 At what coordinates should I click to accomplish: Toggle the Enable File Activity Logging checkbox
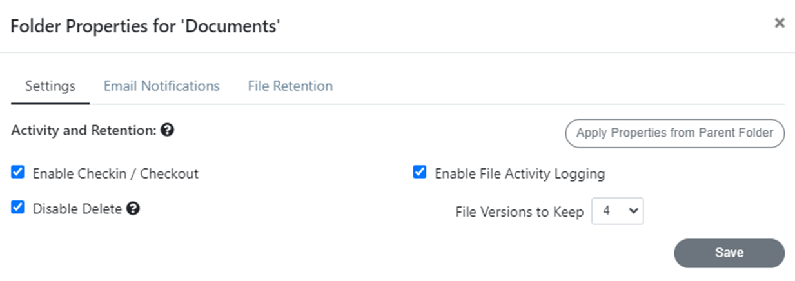click(420, 172)
